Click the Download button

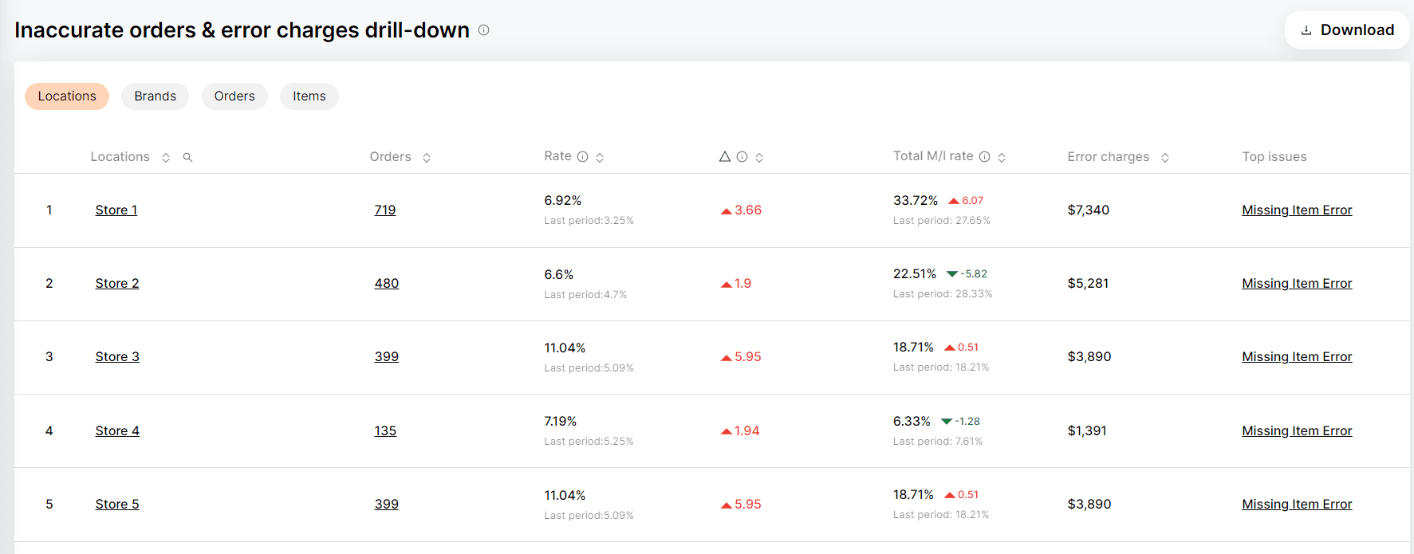[1347, 30]
